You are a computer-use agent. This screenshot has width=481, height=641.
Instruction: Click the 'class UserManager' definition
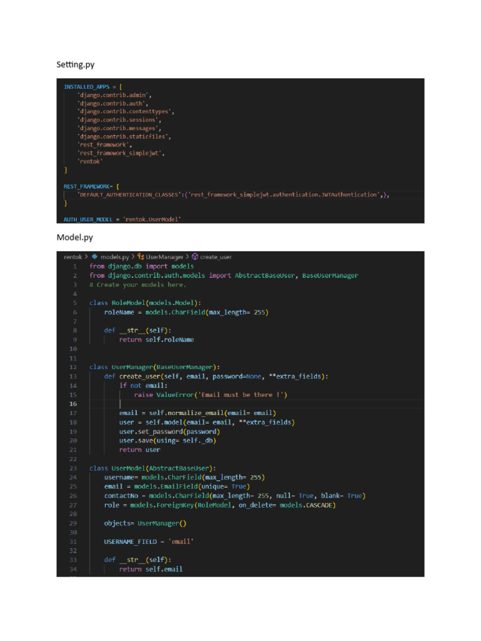tap(155, 367)
